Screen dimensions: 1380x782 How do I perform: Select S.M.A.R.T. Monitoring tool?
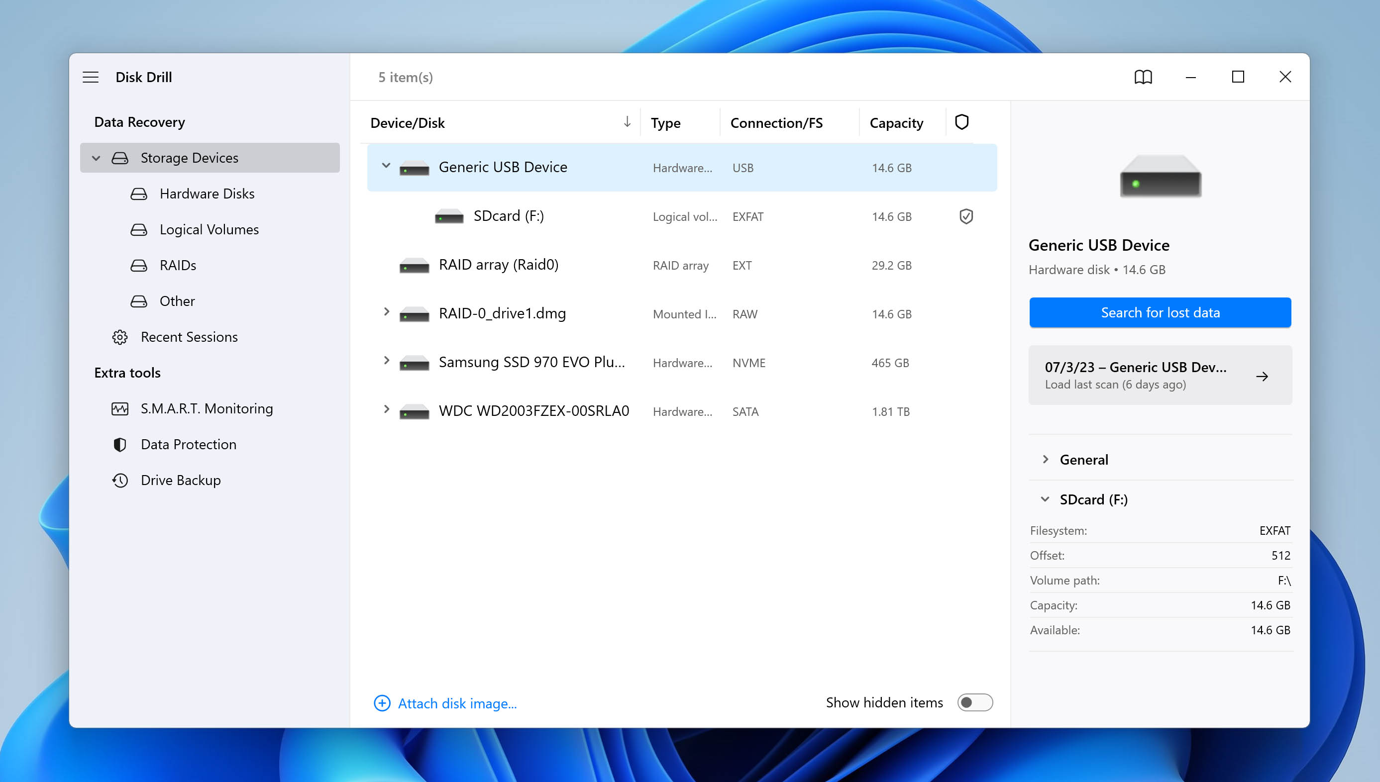point(207,407)
